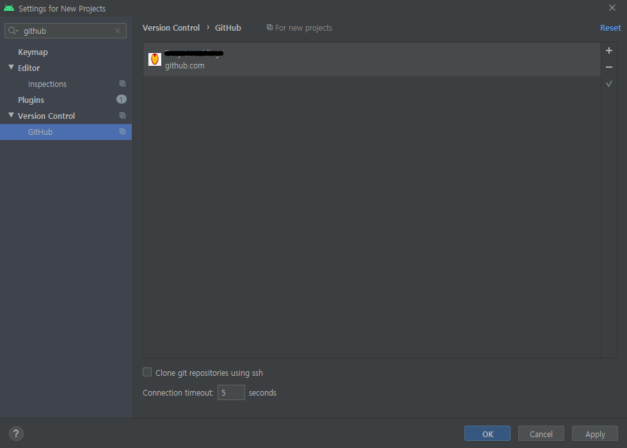Open the Inspections settings page
Viewport: 627px width, 448px height.
pyautogui.click(x=47, y=84)
